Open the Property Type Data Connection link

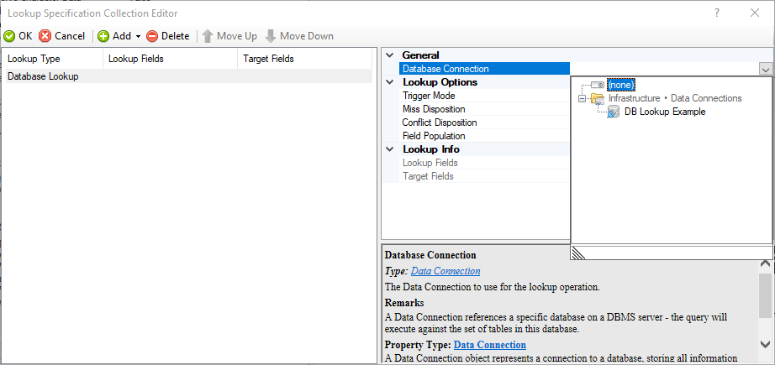point(490,345)
